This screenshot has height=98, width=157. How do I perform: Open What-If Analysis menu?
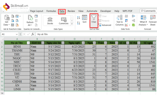143,20
